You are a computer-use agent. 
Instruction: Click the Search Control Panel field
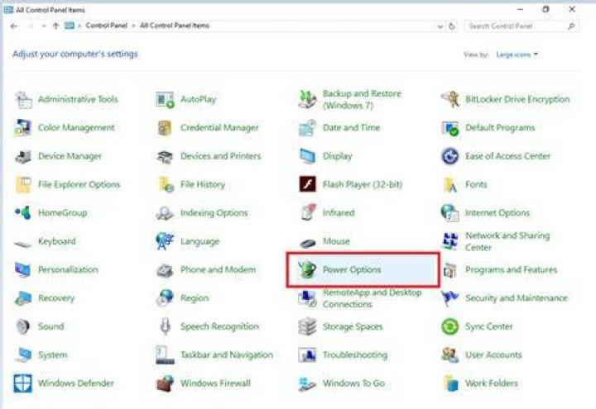pyautogui.click(x=521, y=26)
